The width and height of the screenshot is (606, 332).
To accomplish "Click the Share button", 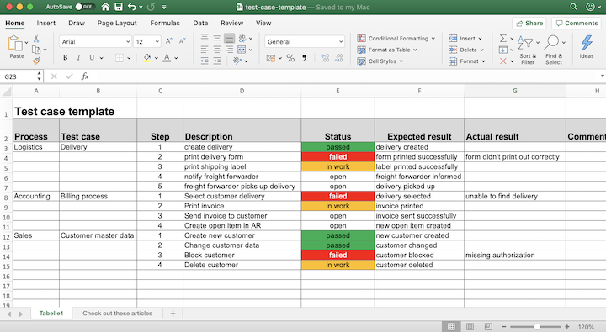I will (529, 24).
